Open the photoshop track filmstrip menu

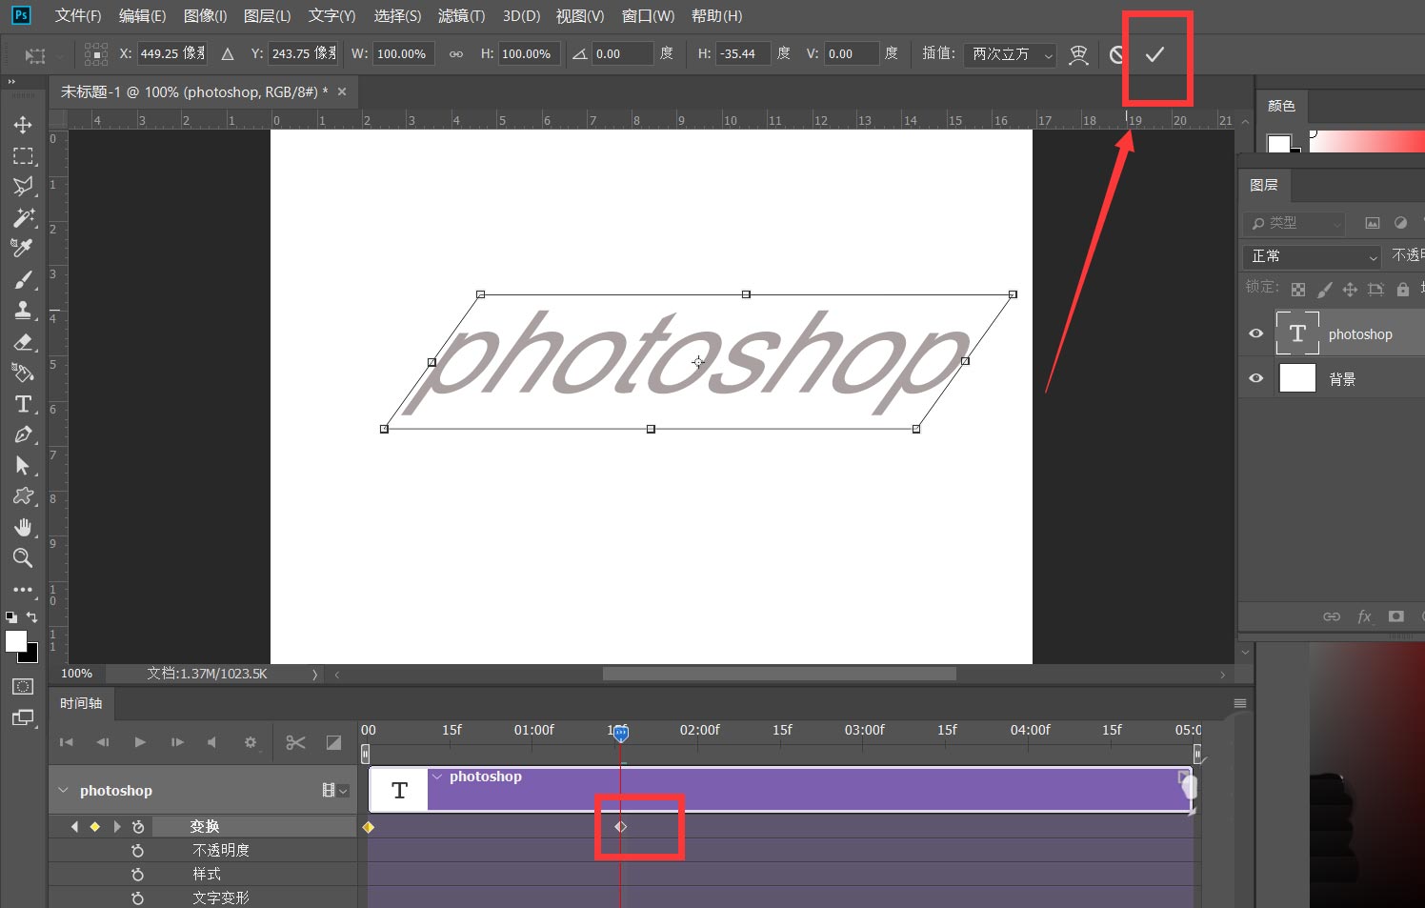334,790
